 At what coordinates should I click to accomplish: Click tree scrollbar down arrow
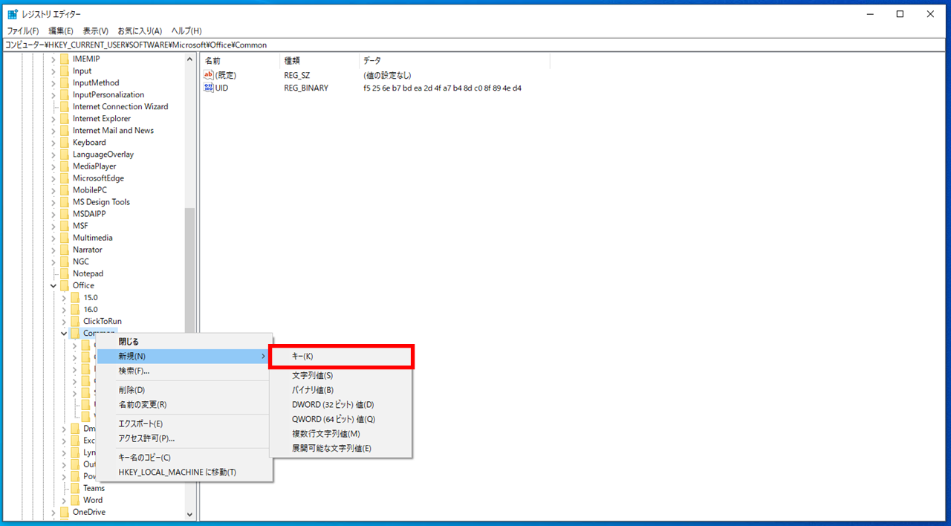[189, 514]
